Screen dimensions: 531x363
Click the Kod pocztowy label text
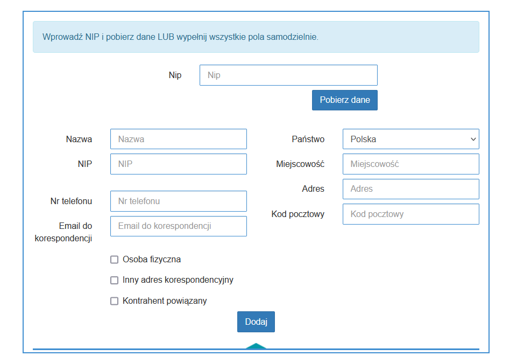click(298, 214)
